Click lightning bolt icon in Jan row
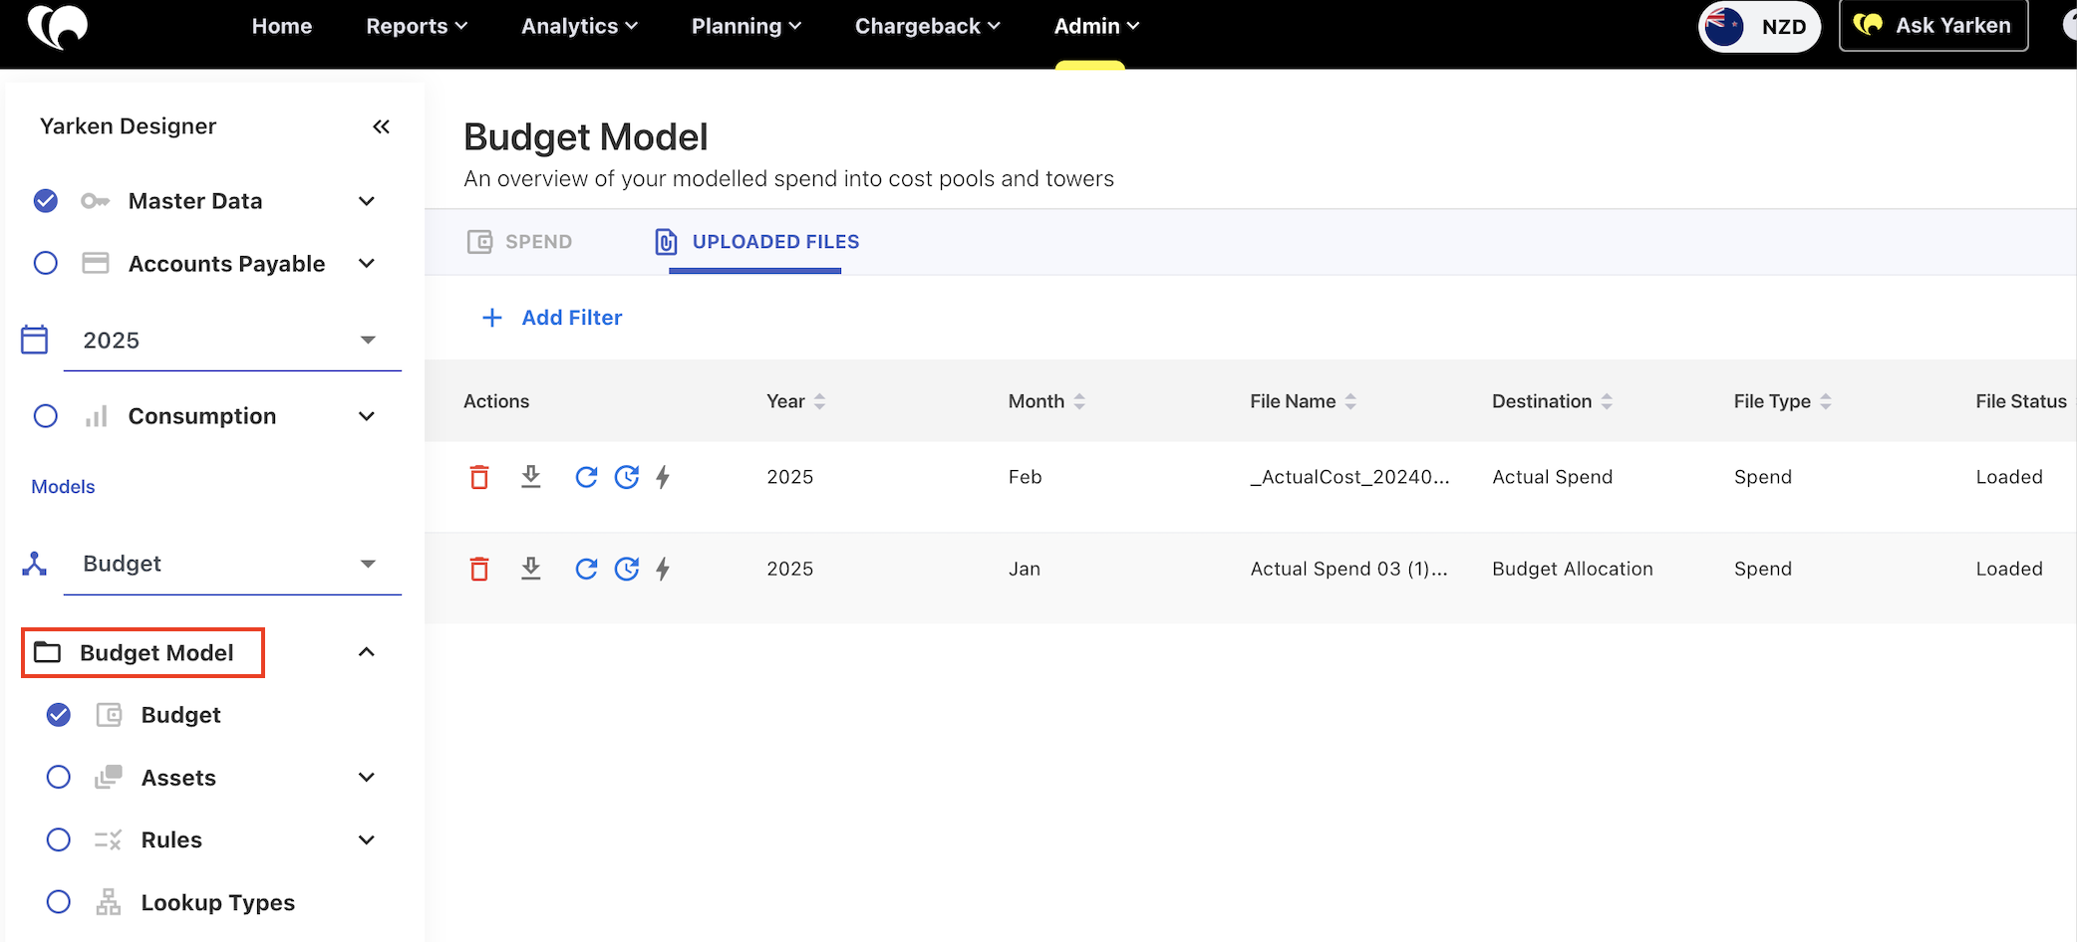 click(663, 569)
